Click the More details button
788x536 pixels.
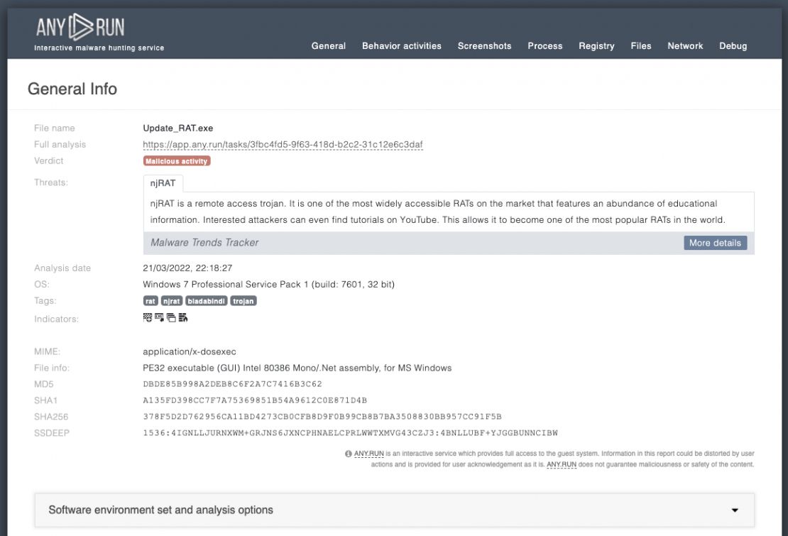715,242
